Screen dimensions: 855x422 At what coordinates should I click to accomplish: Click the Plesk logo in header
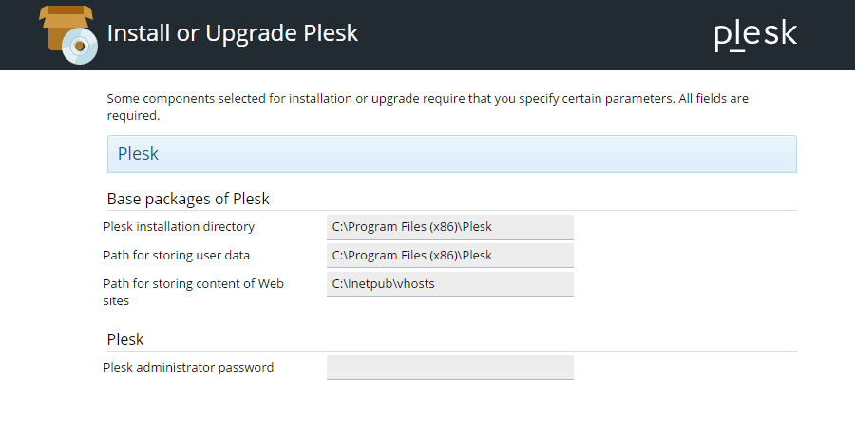click(755, 34)
